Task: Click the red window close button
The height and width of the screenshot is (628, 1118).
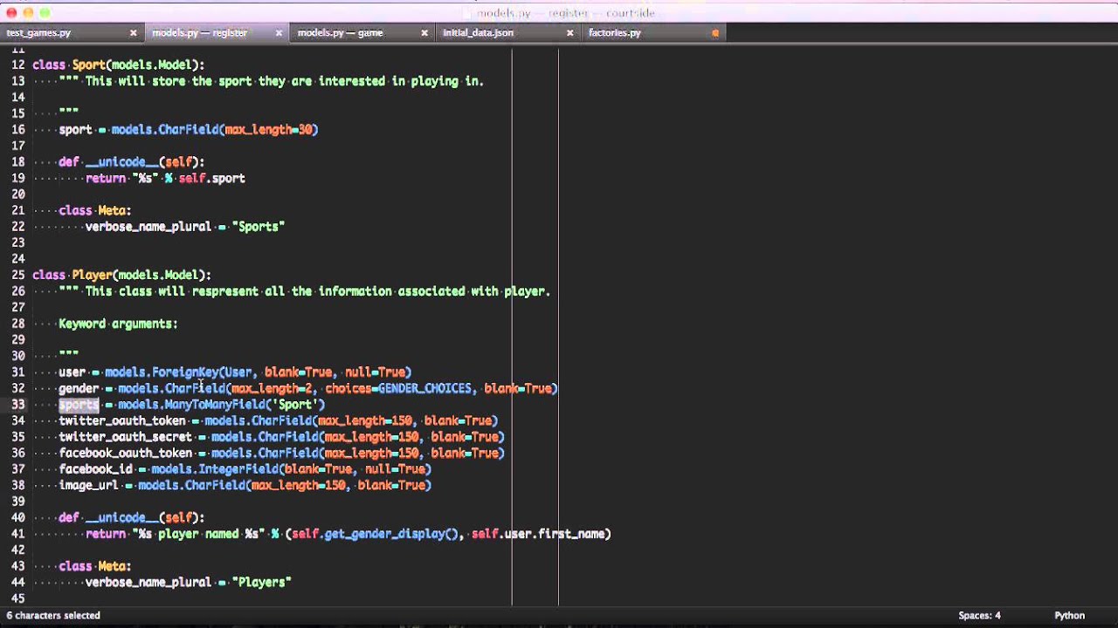Action: pos(11,12)
